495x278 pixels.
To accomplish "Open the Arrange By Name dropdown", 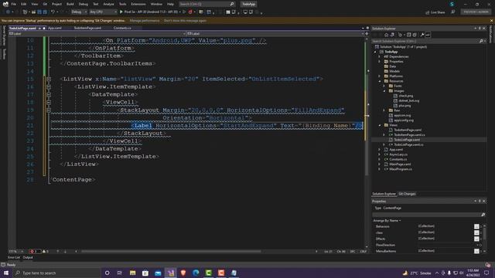I will pos(387,221).
